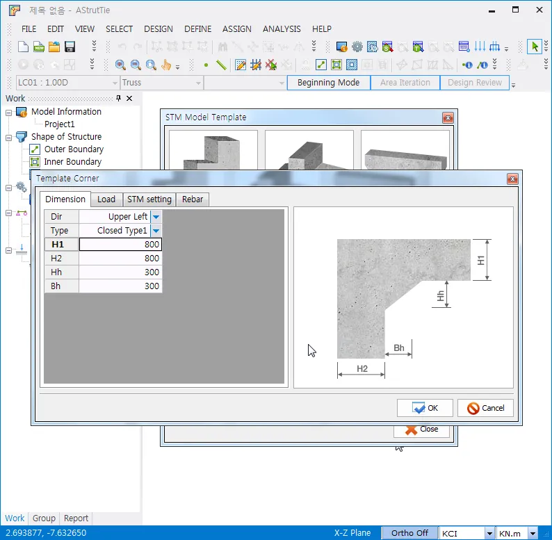
Task: Collapse the Shape of Structure tree node
Action: pos(9,138)
